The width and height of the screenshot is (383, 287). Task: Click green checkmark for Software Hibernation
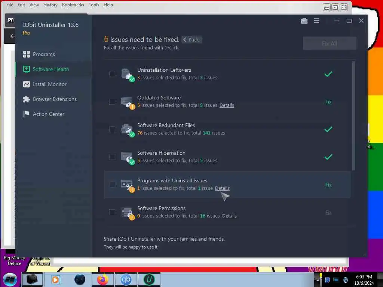[328, 157]
